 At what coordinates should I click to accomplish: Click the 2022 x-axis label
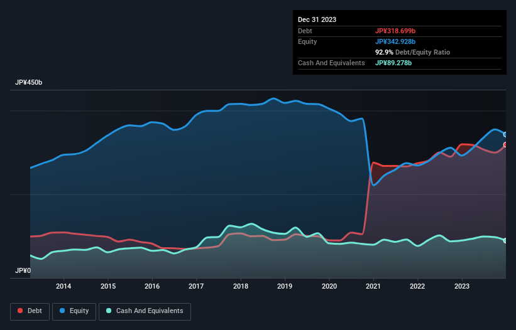click(x=417, y=286)
